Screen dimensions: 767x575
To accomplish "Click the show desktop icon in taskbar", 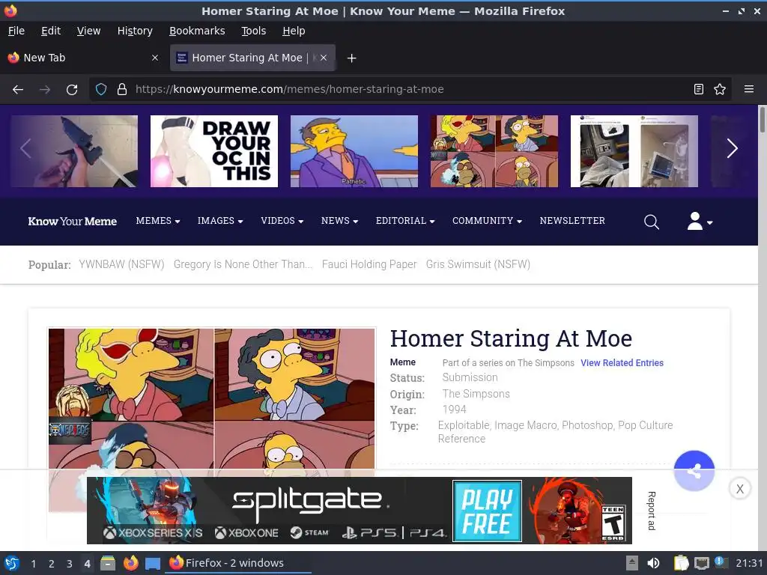I will tap(153, 563).
